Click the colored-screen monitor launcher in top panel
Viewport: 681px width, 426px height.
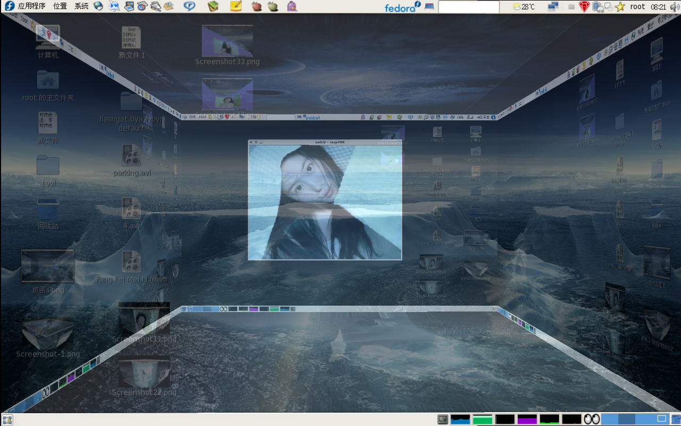129,6
